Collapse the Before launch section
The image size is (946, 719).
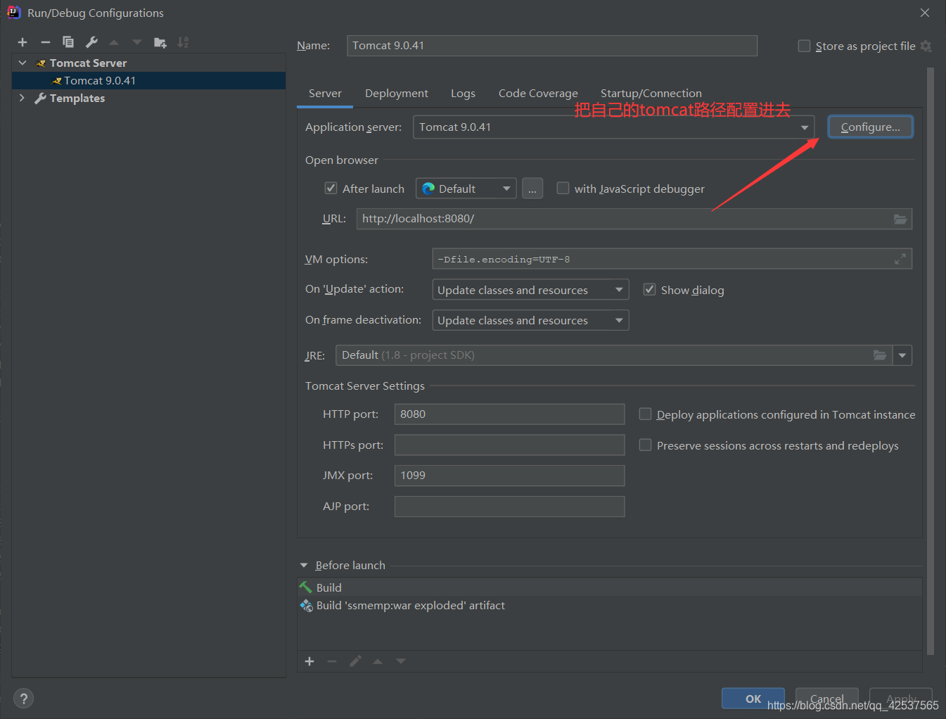(x=304, y=565)
